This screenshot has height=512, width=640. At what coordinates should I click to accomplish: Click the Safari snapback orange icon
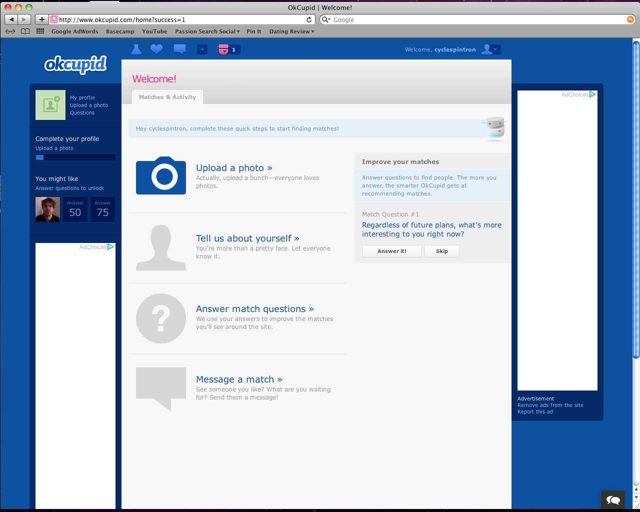pos(630,19)
